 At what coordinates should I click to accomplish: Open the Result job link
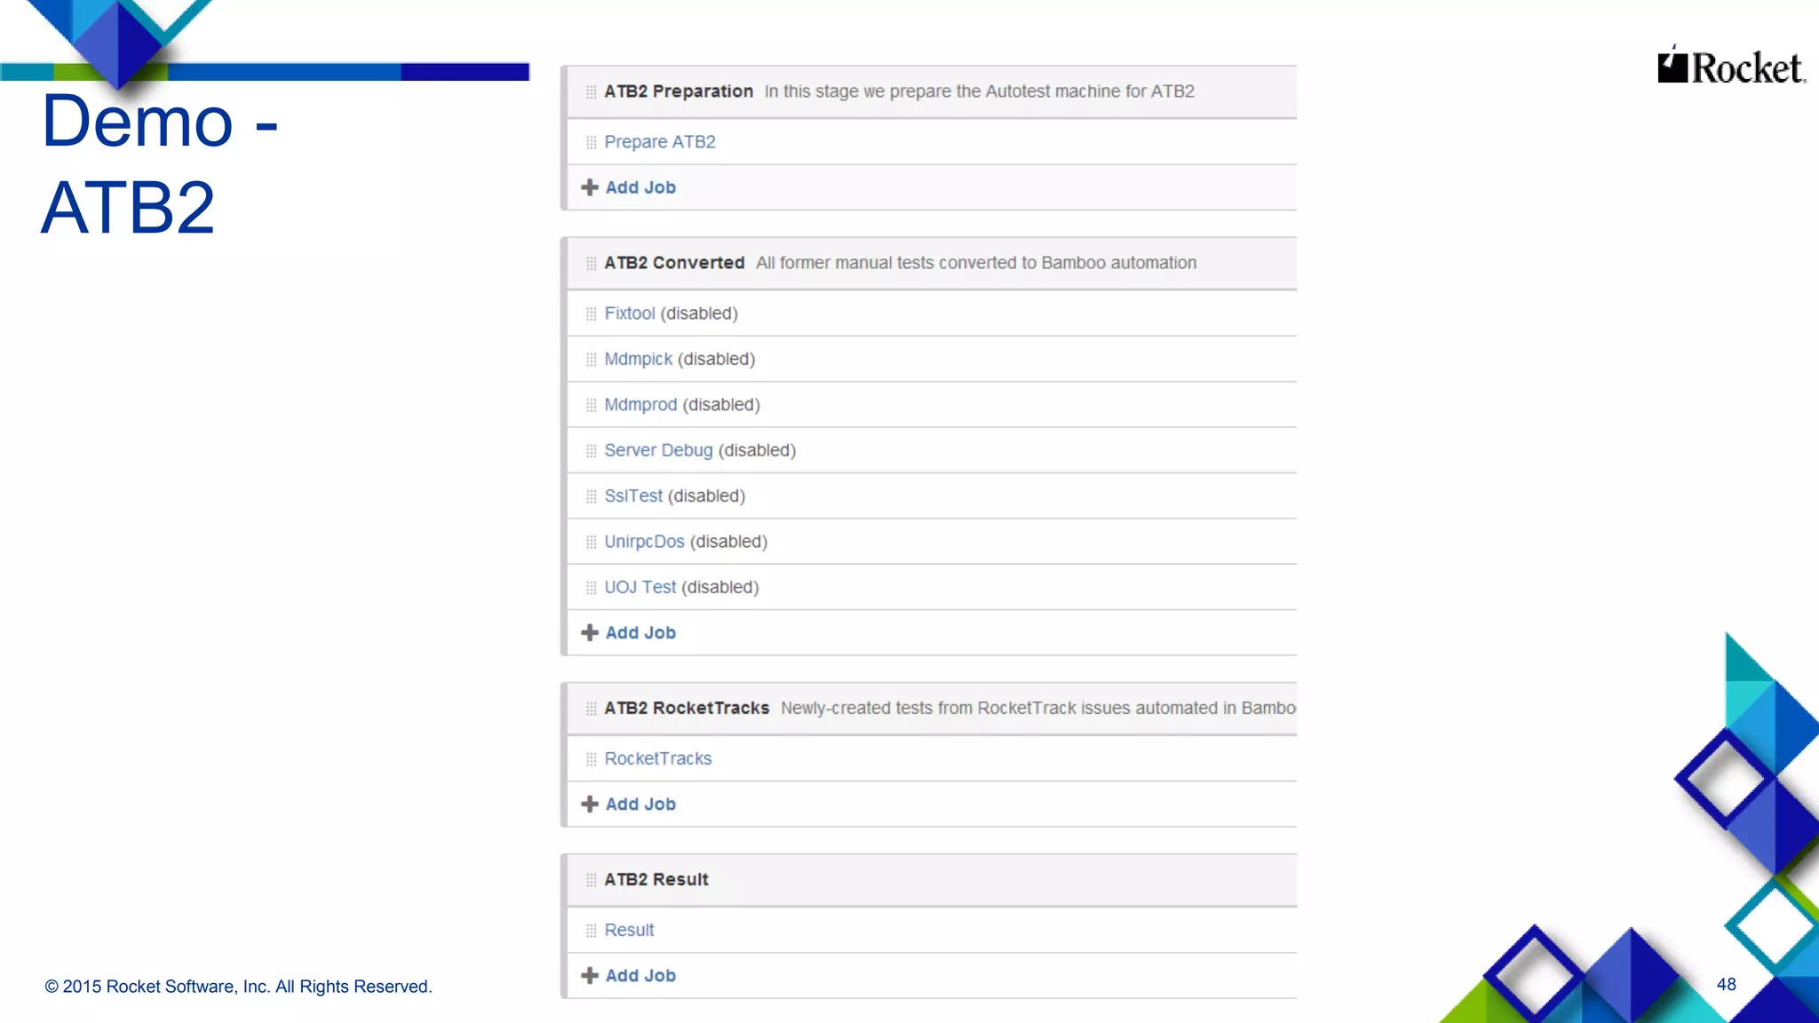pyautogui.click(x=629, y=931)
